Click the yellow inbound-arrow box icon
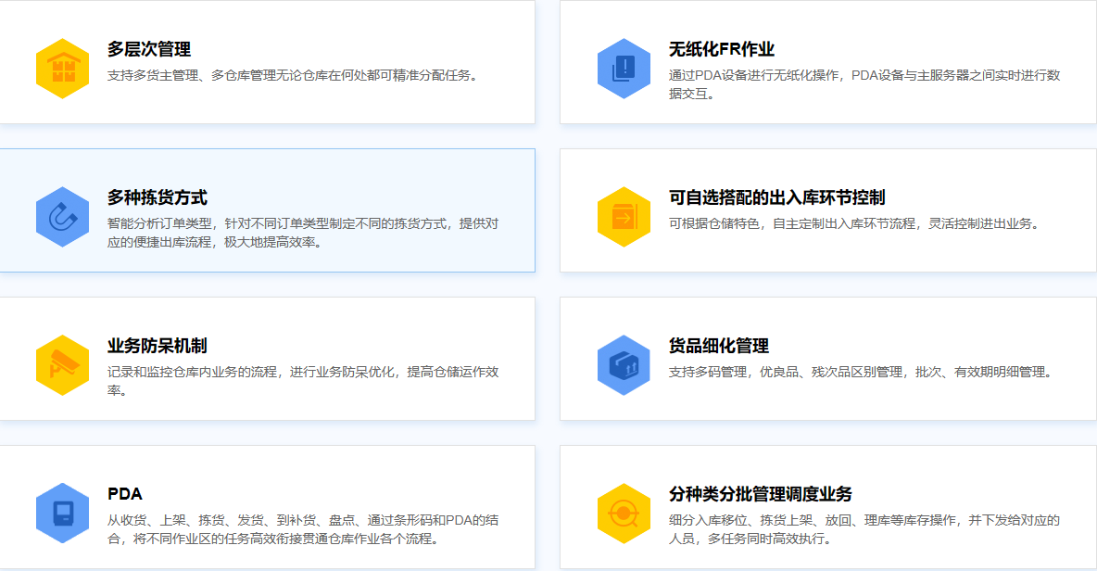Image resolution: width=1097 pixels, height=571 pixels. 624,217
